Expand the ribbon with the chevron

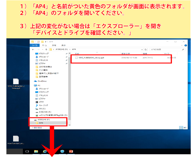[x=181, y=45]
